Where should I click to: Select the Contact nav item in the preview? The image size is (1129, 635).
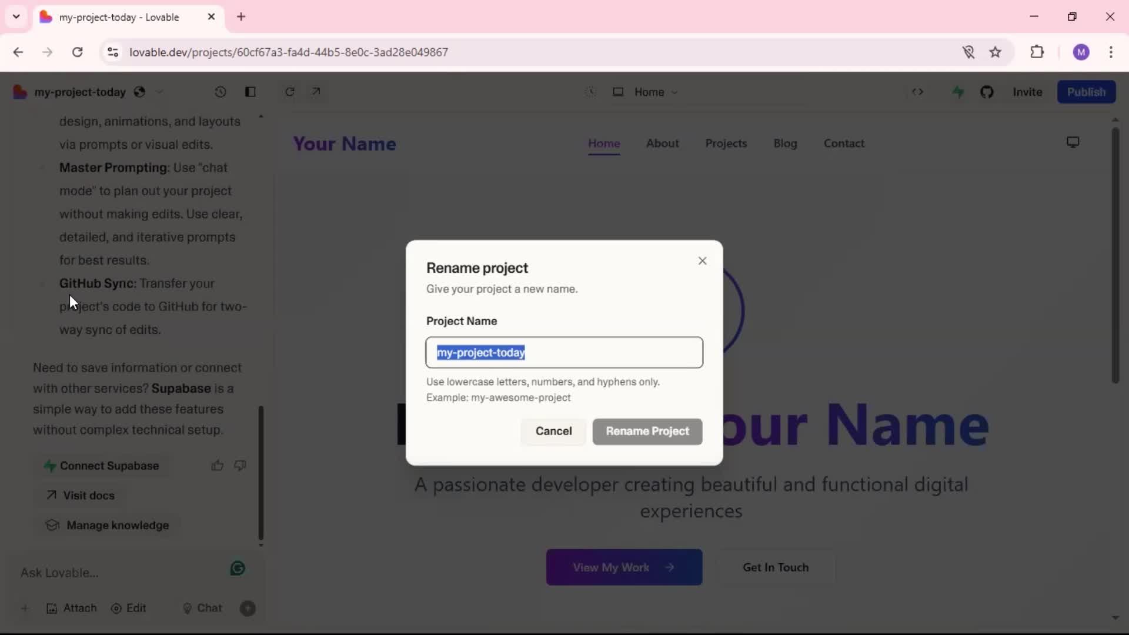coord(844,143)
